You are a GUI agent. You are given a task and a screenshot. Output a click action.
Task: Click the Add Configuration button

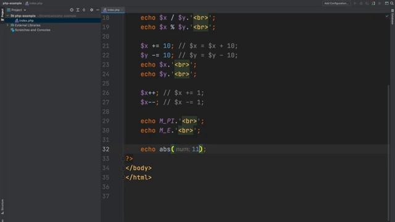tap(336, 3)
